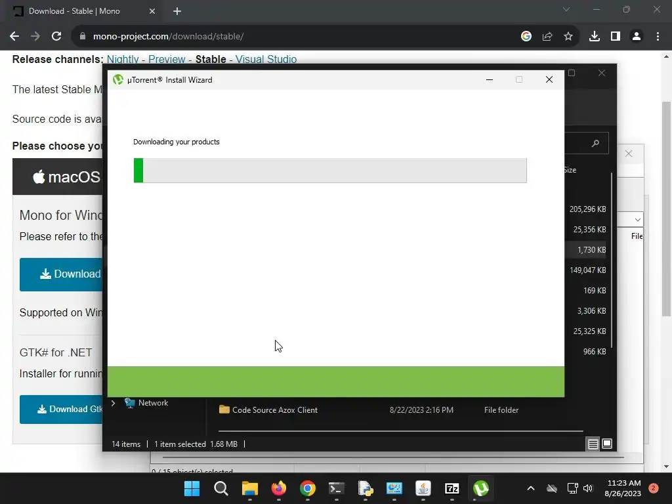
Task: Select the Code Source Azox Client folder
Action: (275, 409)
